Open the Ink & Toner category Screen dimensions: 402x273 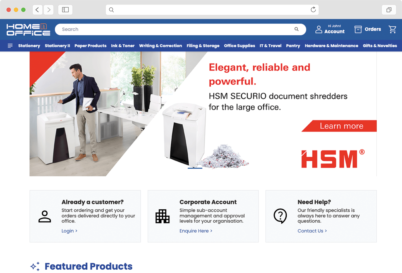123,46
